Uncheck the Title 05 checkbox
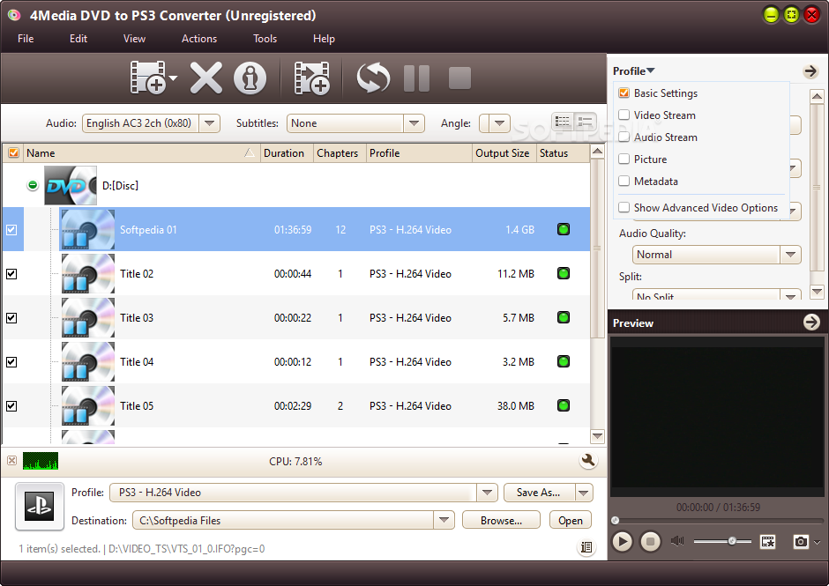 pos(11,406)
